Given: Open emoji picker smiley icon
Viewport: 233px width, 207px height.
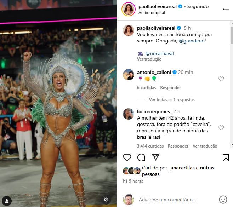Looking at the screenshot, I should (x=223, y=200).
